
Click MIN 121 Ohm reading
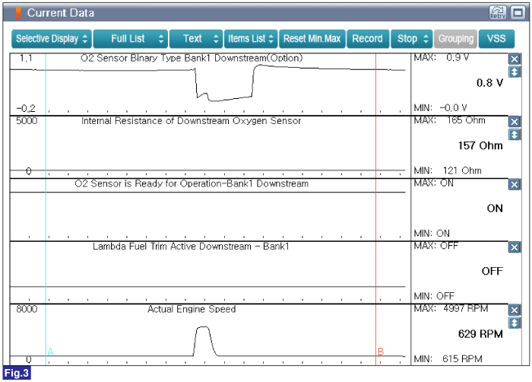pos(448,170)
